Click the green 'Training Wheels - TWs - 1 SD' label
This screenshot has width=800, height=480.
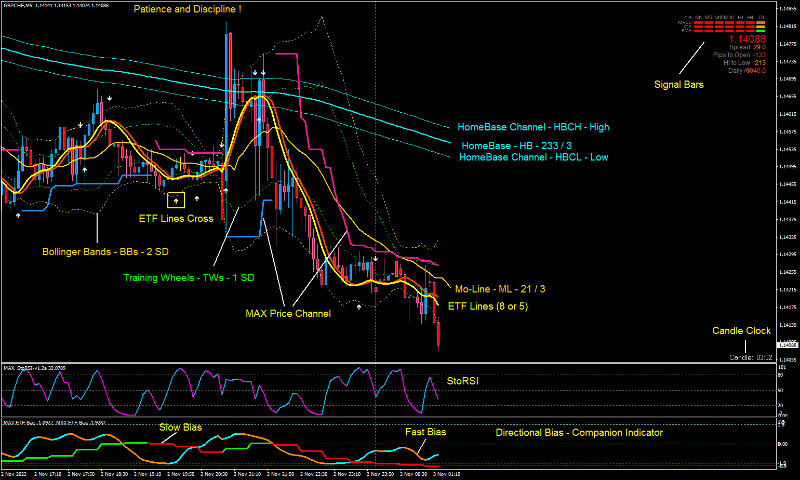(x=189, y=278)
